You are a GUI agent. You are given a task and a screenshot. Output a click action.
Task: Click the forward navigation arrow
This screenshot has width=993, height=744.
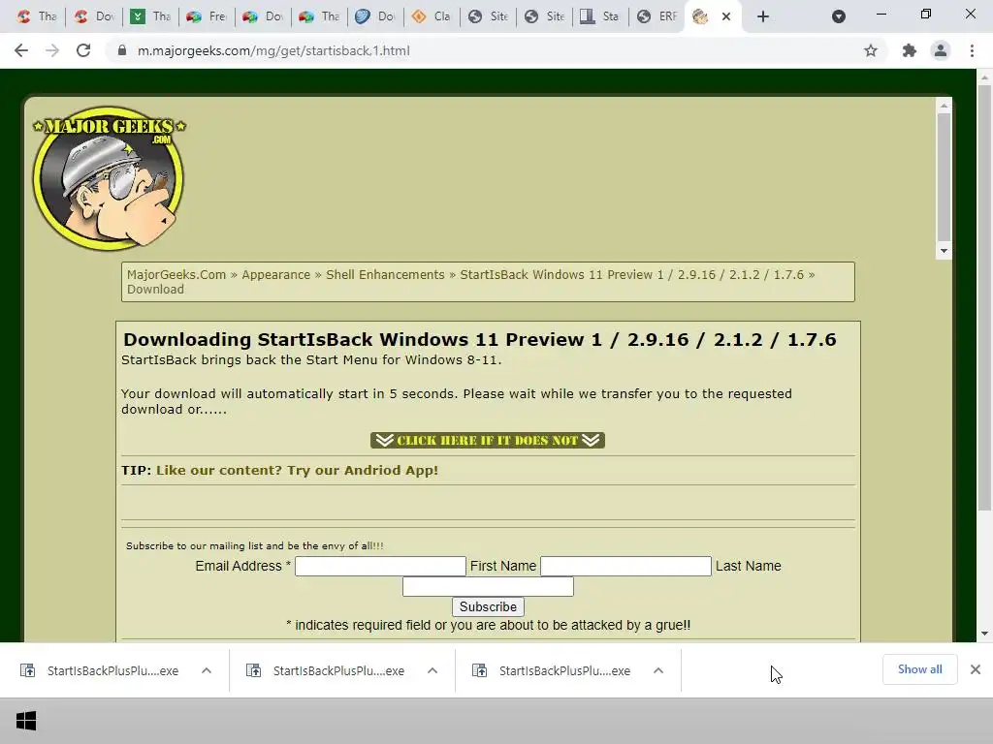pyautogui.click(x=52, y=50)
